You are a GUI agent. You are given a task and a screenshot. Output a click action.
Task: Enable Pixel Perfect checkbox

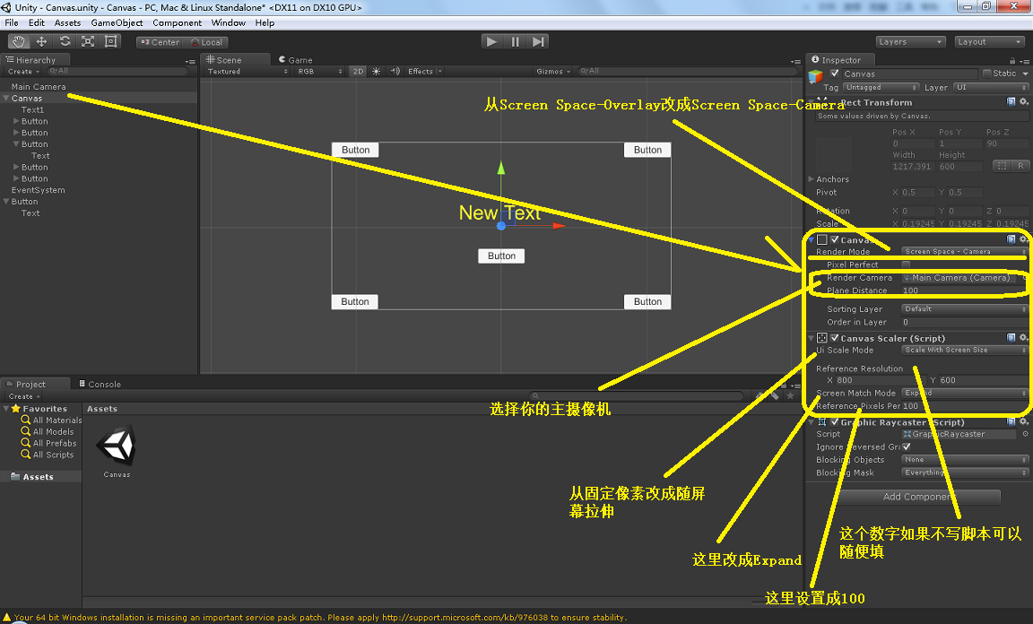pos(906,264)
